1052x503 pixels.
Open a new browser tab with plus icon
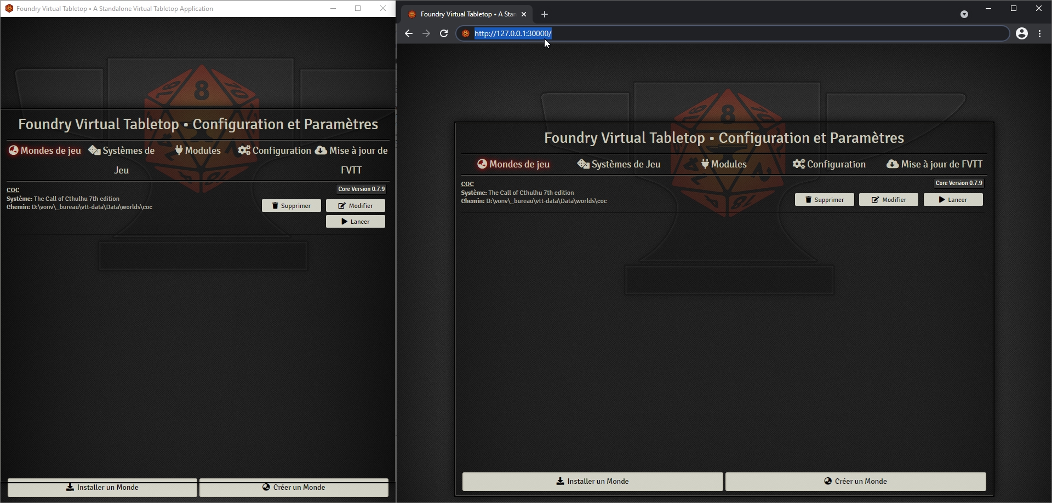(x=545, y=14)
